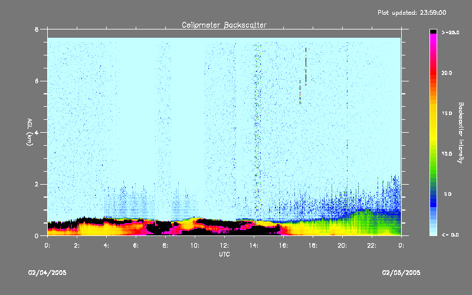Click the y-axis tick label 2
The width and height of the screenshot is (472, 295).
[37, 184]
